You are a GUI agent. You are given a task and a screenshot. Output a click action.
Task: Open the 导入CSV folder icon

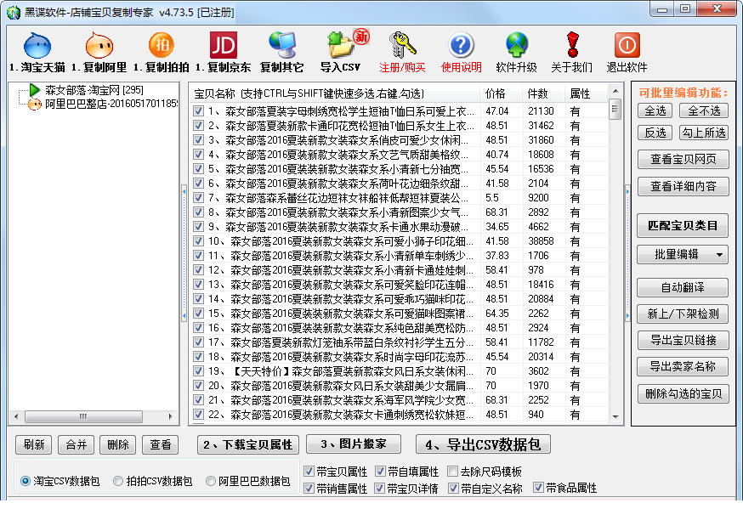coord(340,46)
